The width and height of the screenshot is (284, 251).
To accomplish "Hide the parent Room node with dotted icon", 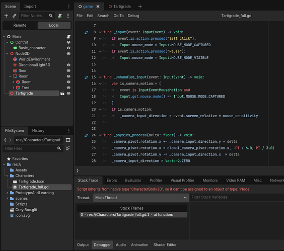I will coord(68,76).
